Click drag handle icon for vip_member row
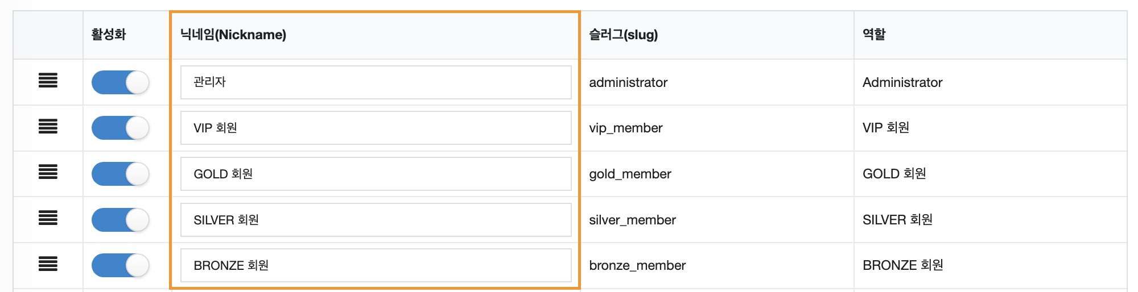Screen dimensions: 1138x292 (48, 127)
